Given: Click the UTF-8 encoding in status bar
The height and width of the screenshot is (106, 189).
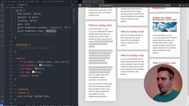Looking at the screenshot, I should click(34, 105).
